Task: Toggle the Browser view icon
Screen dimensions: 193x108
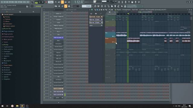Action: click(x=109, y=6)
